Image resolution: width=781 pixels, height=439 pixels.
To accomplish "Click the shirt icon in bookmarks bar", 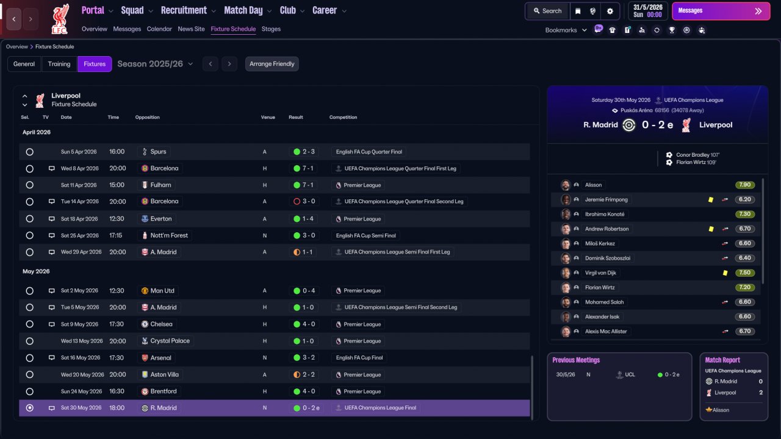I will coord(613,30).
